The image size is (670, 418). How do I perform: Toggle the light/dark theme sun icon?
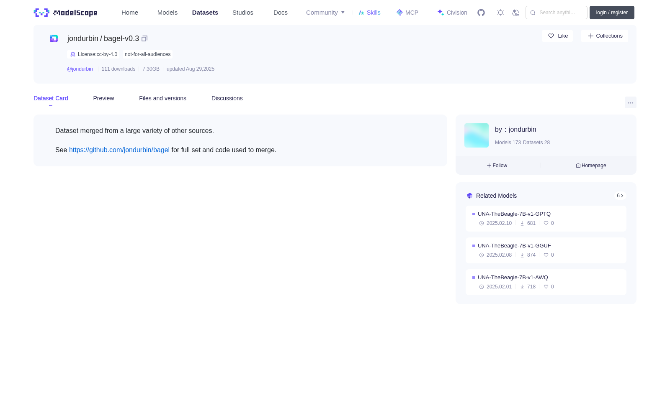(x=500, y=13)
